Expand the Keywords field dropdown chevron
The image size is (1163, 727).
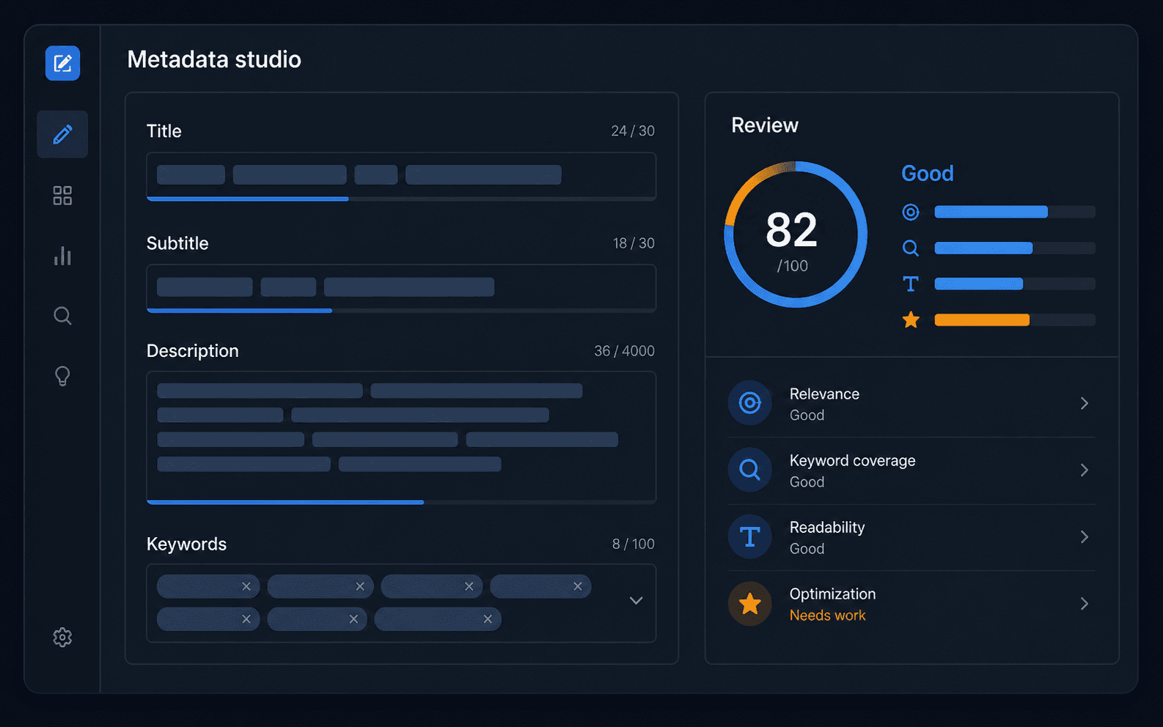pos(636,600)
